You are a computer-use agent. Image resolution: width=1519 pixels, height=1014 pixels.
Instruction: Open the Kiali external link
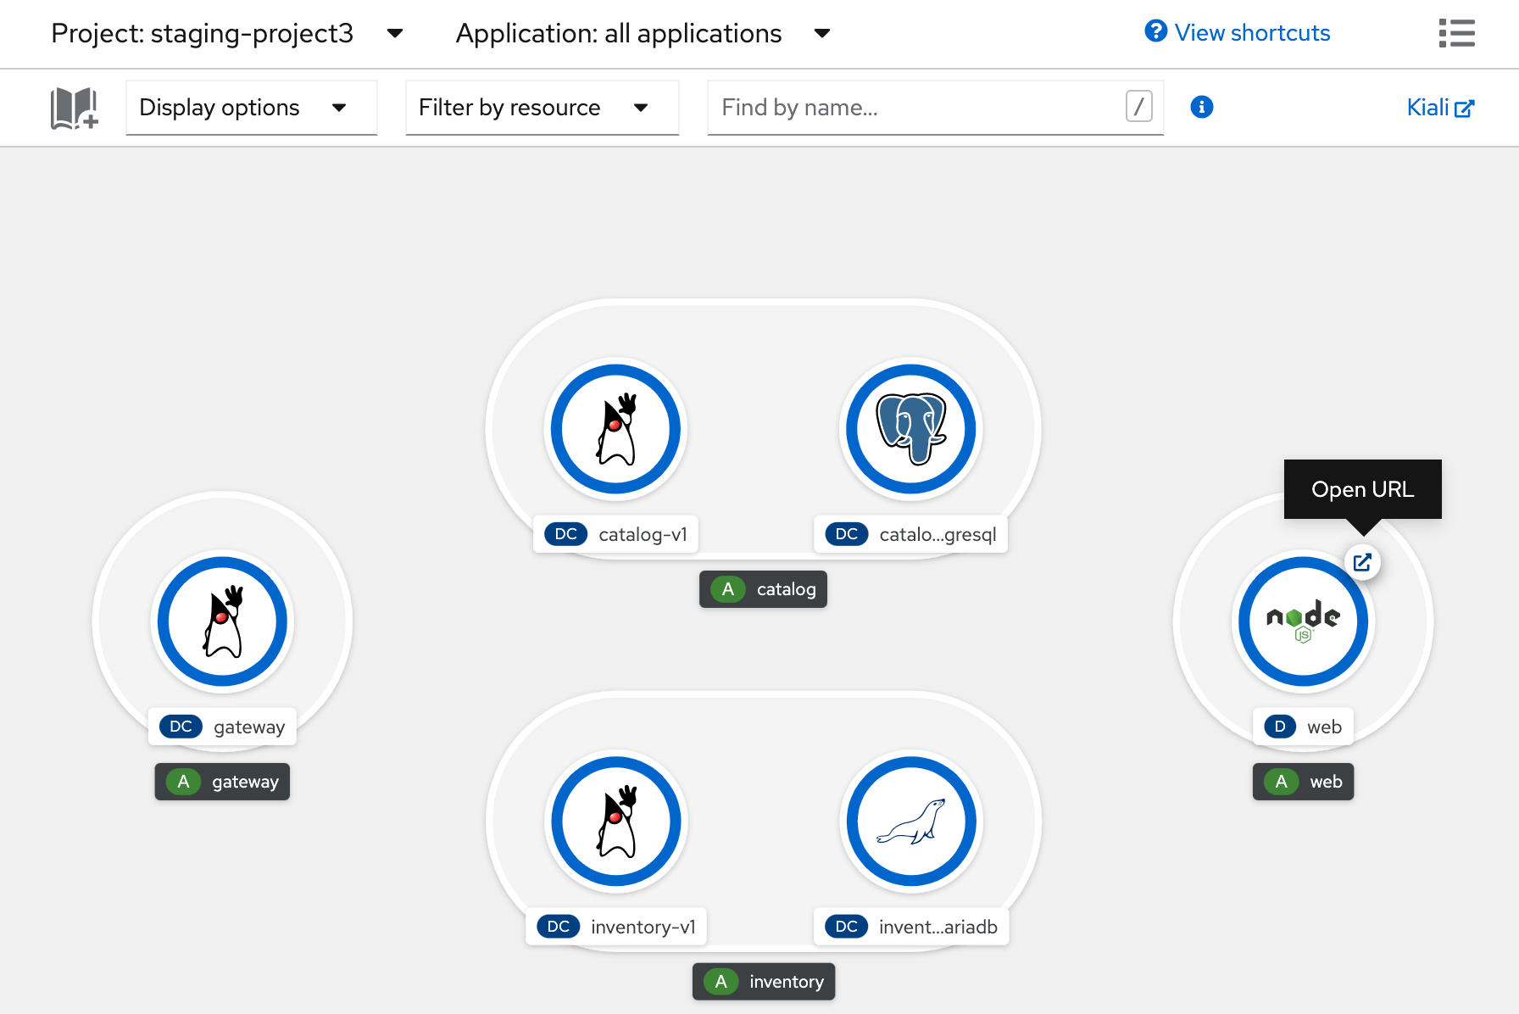1439,107
